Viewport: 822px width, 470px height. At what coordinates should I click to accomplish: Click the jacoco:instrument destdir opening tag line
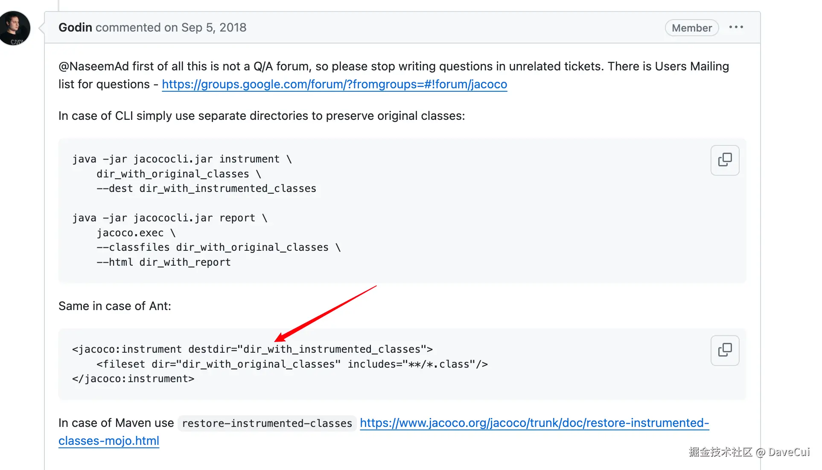click(252, 349)
